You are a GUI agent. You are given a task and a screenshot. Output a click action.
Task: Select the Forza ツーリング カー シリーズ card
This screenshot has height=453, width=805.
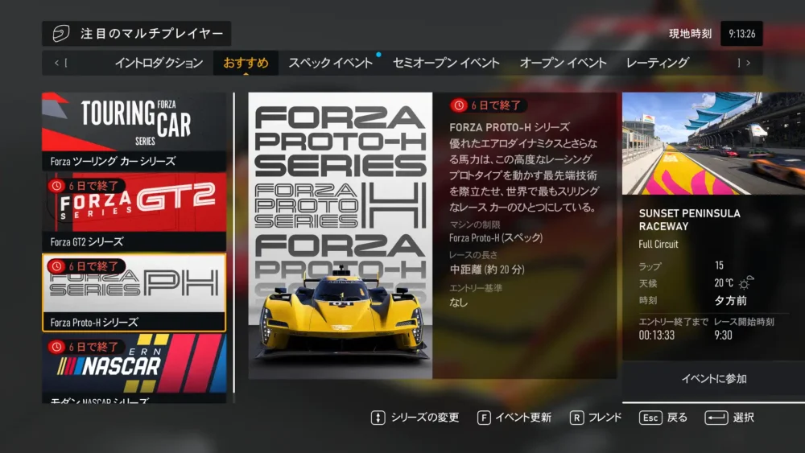[134, 131]
